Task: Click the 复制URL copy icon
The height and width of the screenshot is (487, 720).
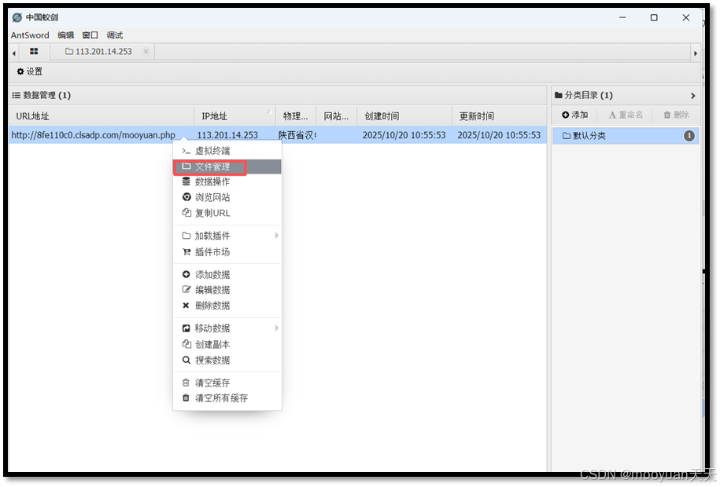Action: pyautogui.click(x=186, y=213)
